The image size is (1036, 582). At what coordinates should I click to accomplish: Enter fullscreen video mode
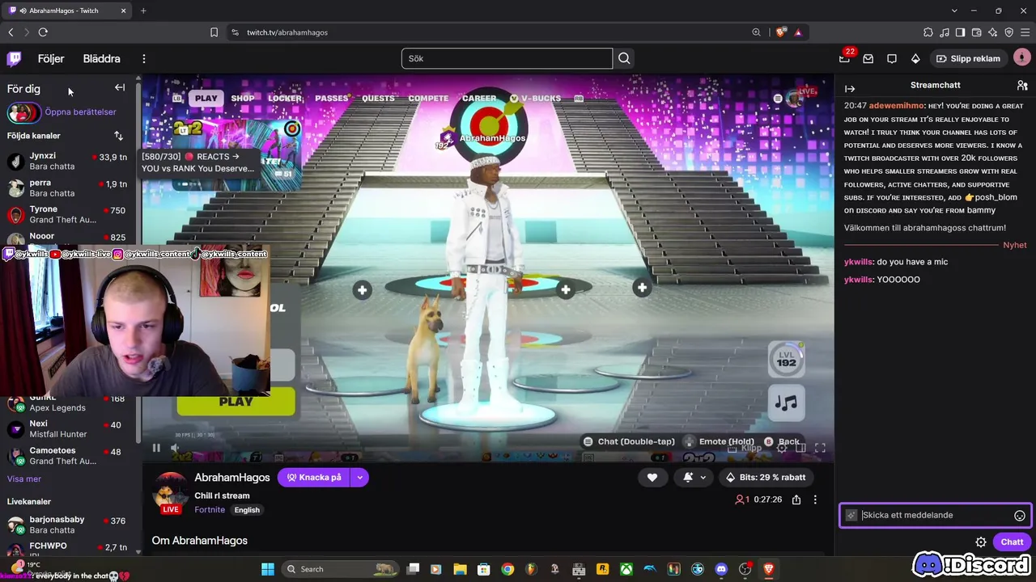click(820, 447)
